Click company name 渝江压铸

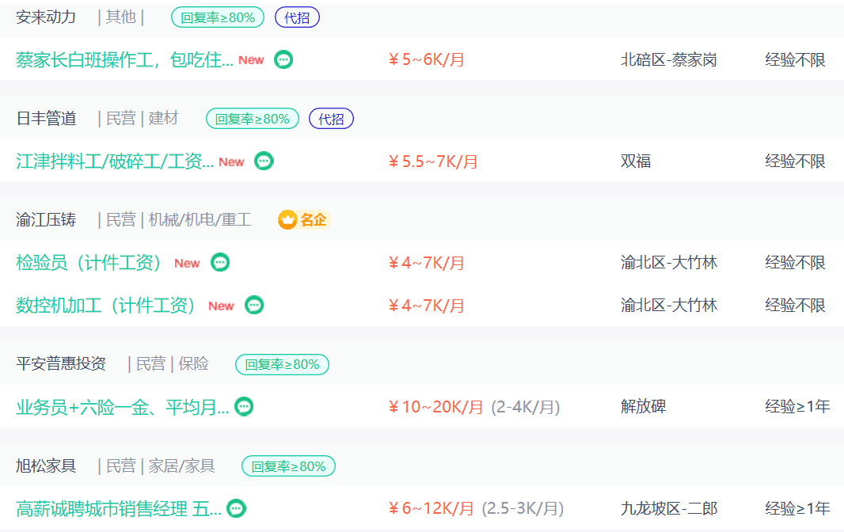click(46, 220)
